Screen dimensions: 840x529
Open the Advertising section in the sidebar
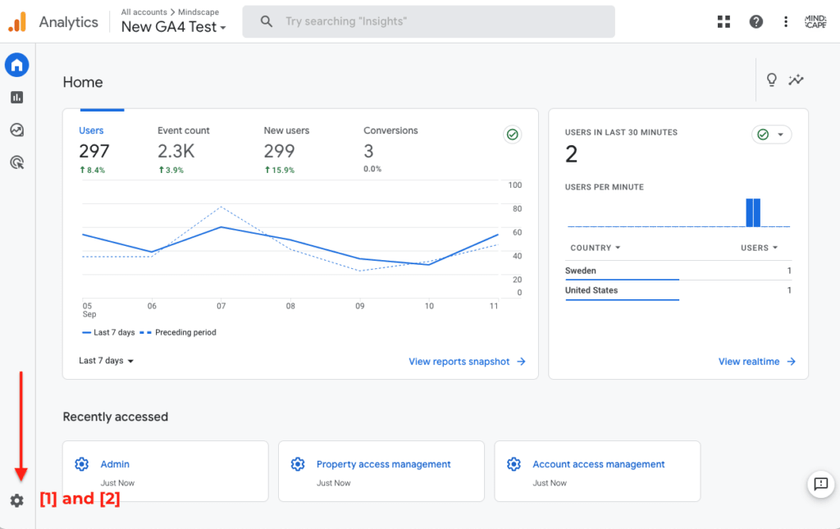(x=16, y=162)
